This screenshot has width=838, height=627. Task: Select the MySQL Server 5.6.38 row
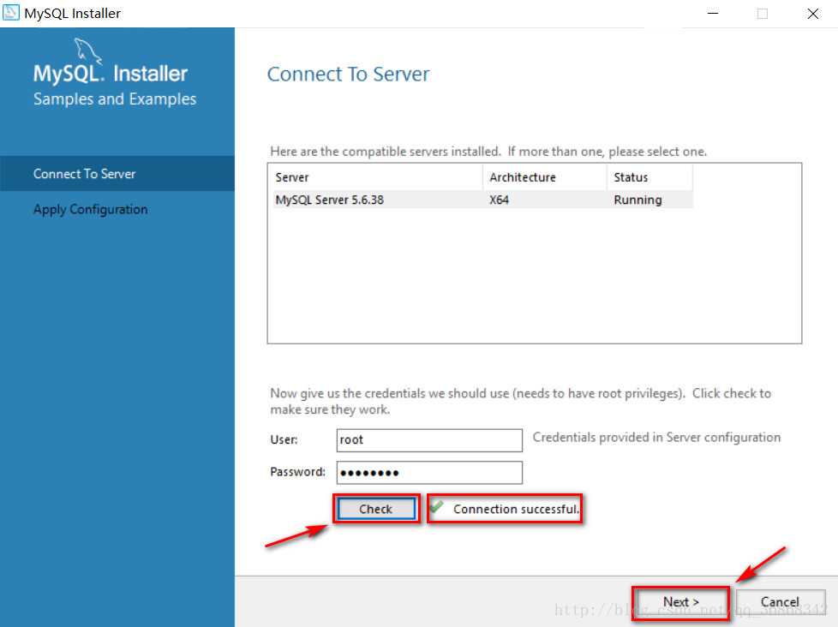coord(482,200)
